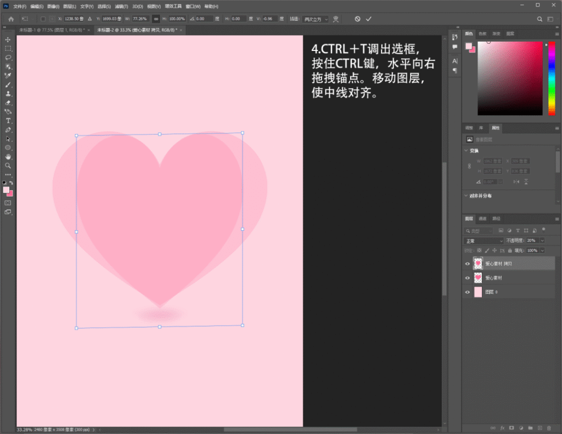Open the opacity slider dropdown arrow
This screenshot has height=434, width=562.
click(542, 241)
